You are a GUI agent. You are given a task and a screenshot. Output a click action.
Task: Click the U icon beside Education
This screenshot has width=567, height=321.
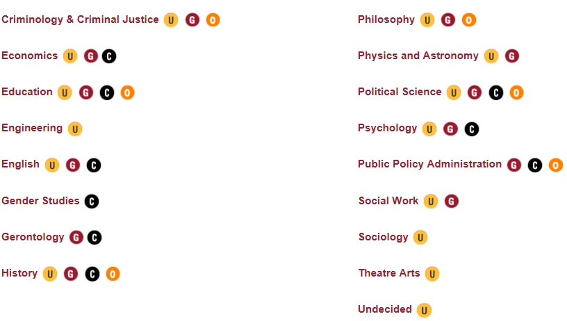[x=65, y=93]
